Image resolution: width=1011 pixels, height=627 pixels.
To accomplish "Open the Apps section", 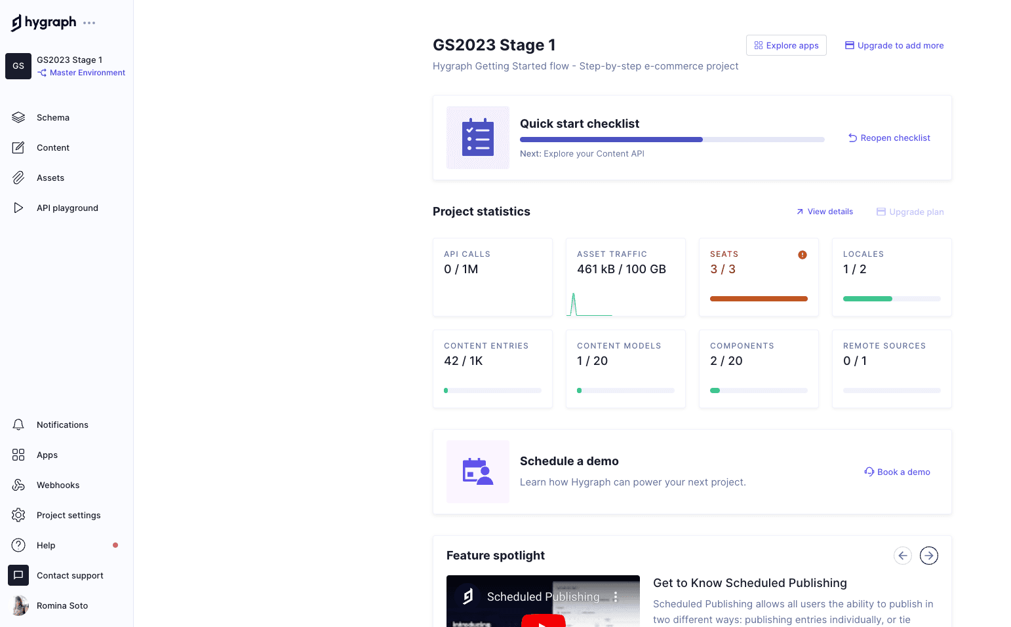I will pyautogui.click(x=47, y=455).
